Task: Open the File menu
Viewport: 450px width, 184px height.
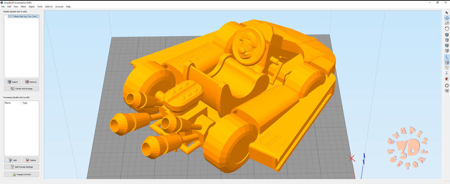Action: (3, 7)
